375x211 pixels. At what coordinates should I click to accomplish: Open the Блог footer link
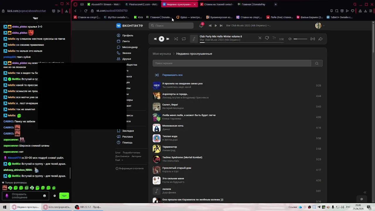click(x=118, y=153)
